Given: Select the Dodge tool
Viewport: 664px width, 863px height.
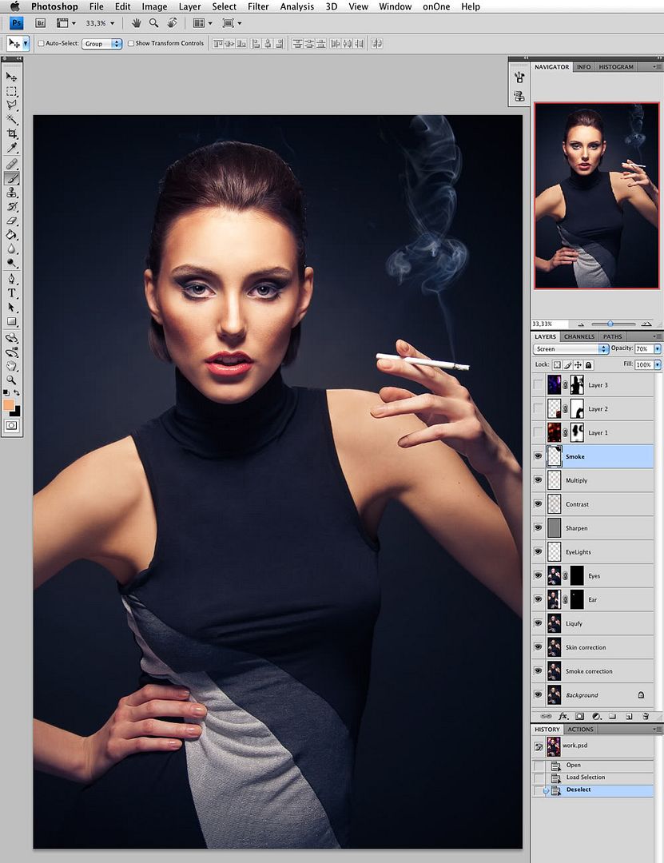Looking at the screenshot, I should (x=11, y=263).
